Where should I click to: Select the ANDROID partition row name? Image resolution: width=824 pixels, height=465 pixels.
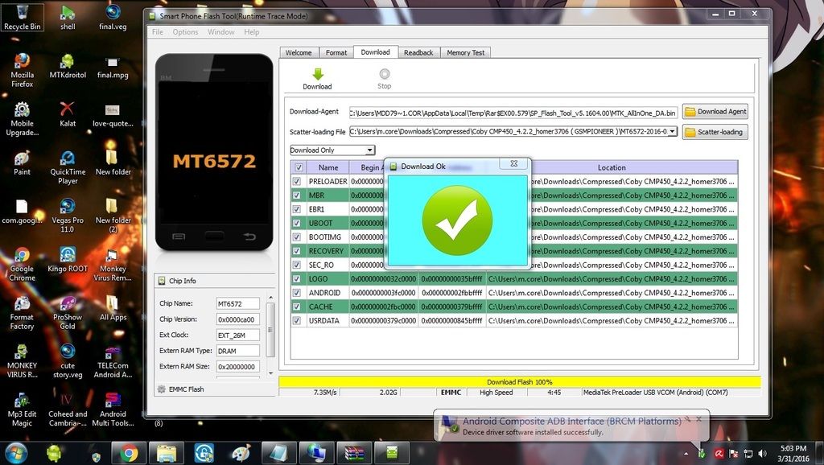pyautogui.click(x=324, y=293)
